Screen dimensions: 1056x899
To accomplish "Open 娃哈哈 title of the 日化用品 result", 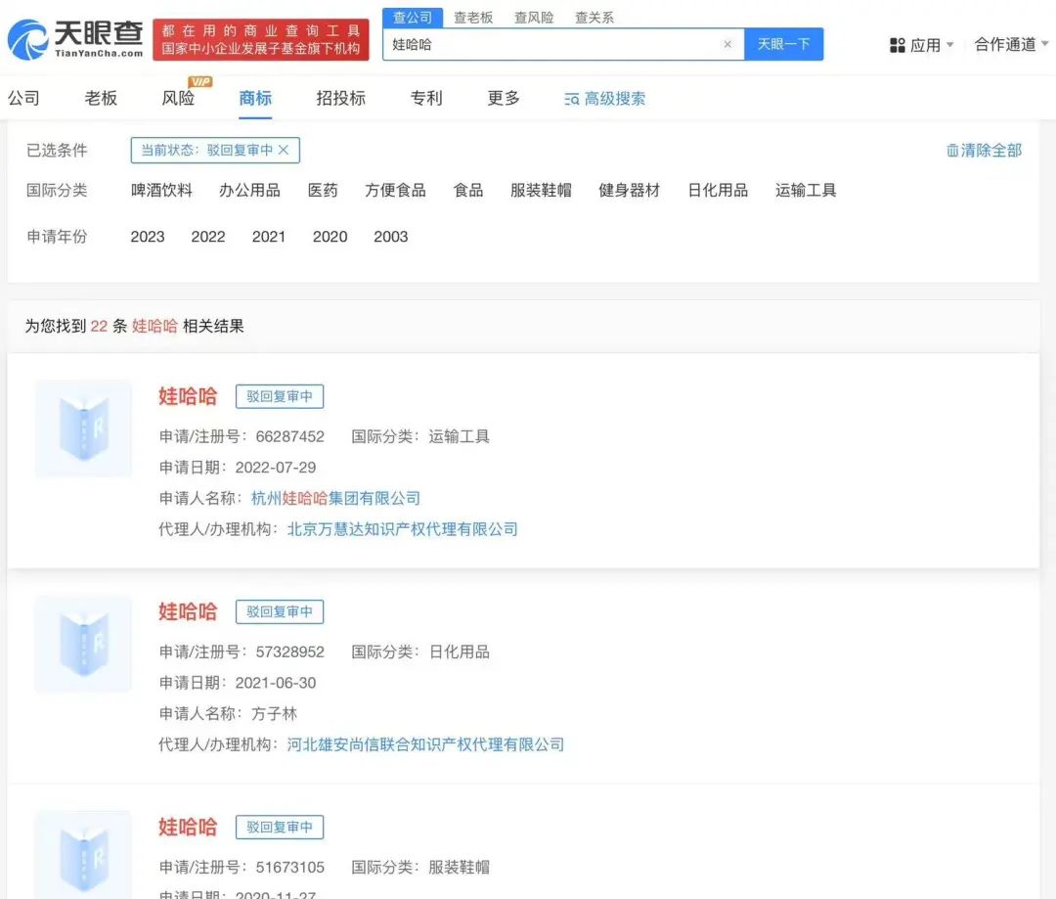I will coord(188,612).
